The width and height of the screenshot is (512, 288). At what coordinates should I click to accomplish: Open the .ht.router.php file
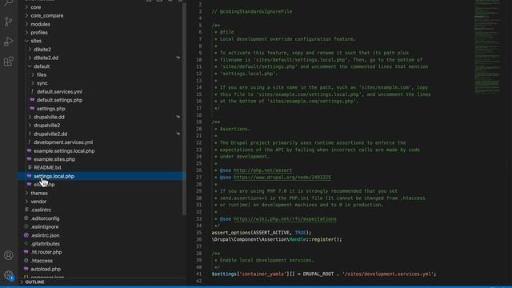tap(46, 252)
